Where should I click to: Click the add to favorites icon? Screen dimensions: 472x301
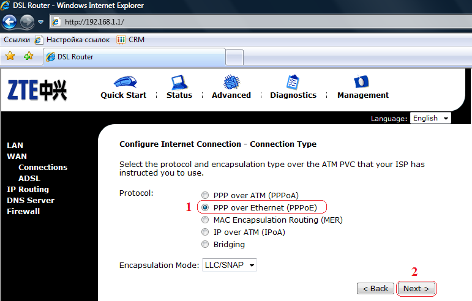tap(28, 56)
